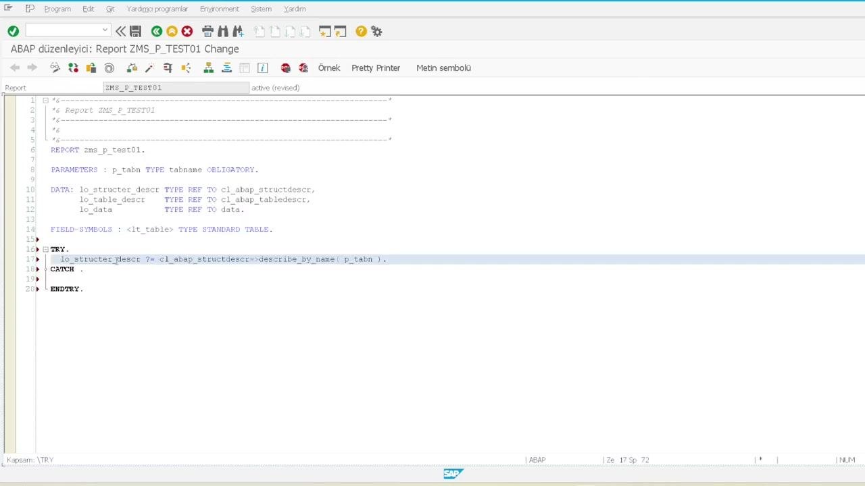Click the Direct Processing test icon

click(168, 67)
